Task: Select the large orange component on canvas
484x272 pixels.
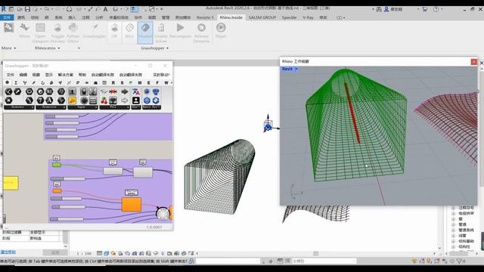Action: point(132,205)
